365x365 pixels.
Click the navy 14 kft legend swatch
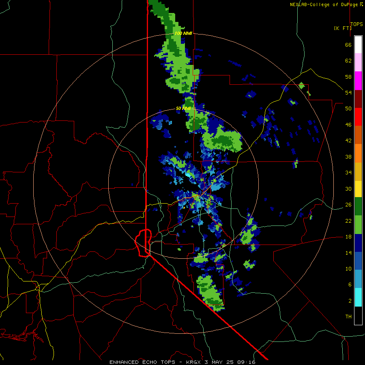point(358,243)
